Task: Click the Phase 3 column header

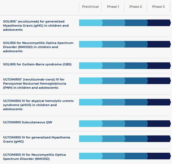Action: click(x=158, y=7)
